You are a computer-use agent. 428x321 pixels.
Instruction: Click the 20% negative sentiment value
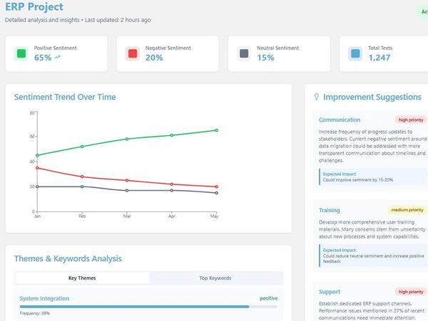point(154,58)
